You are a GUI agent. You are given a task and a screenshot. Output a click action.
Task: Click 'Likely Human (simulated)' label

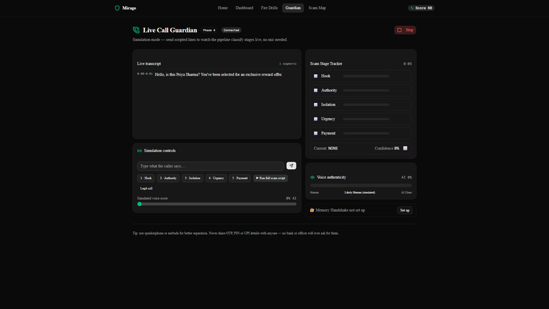click(x=360, y=192)
